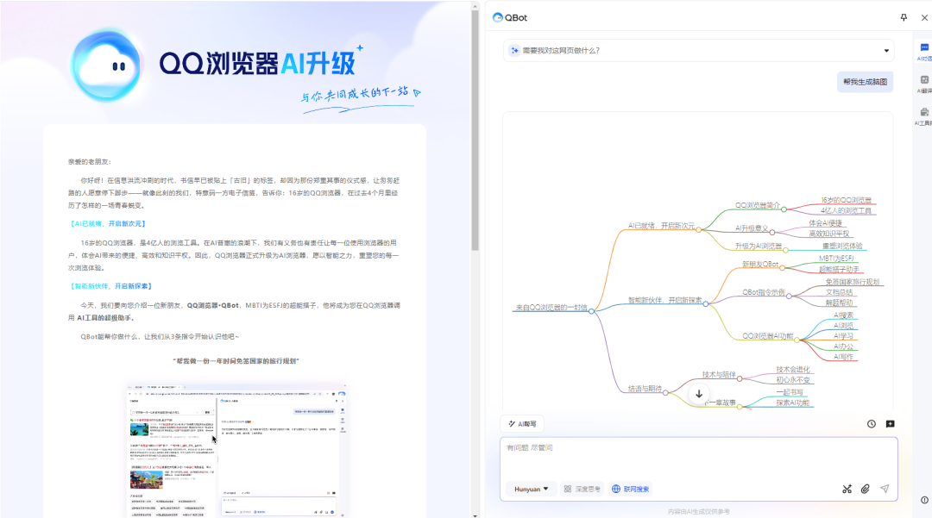
Task: Click the 结语与期待 mind map node
Action: coord(645,389)
